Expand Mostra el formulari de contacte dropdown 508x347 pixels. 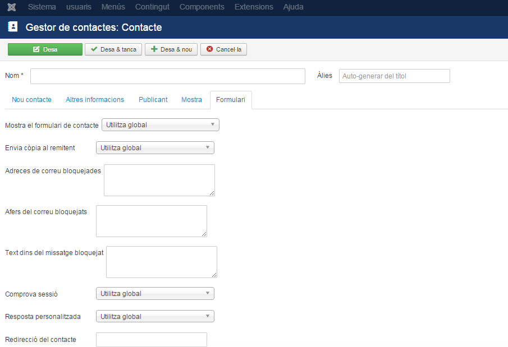click(160, 125)
